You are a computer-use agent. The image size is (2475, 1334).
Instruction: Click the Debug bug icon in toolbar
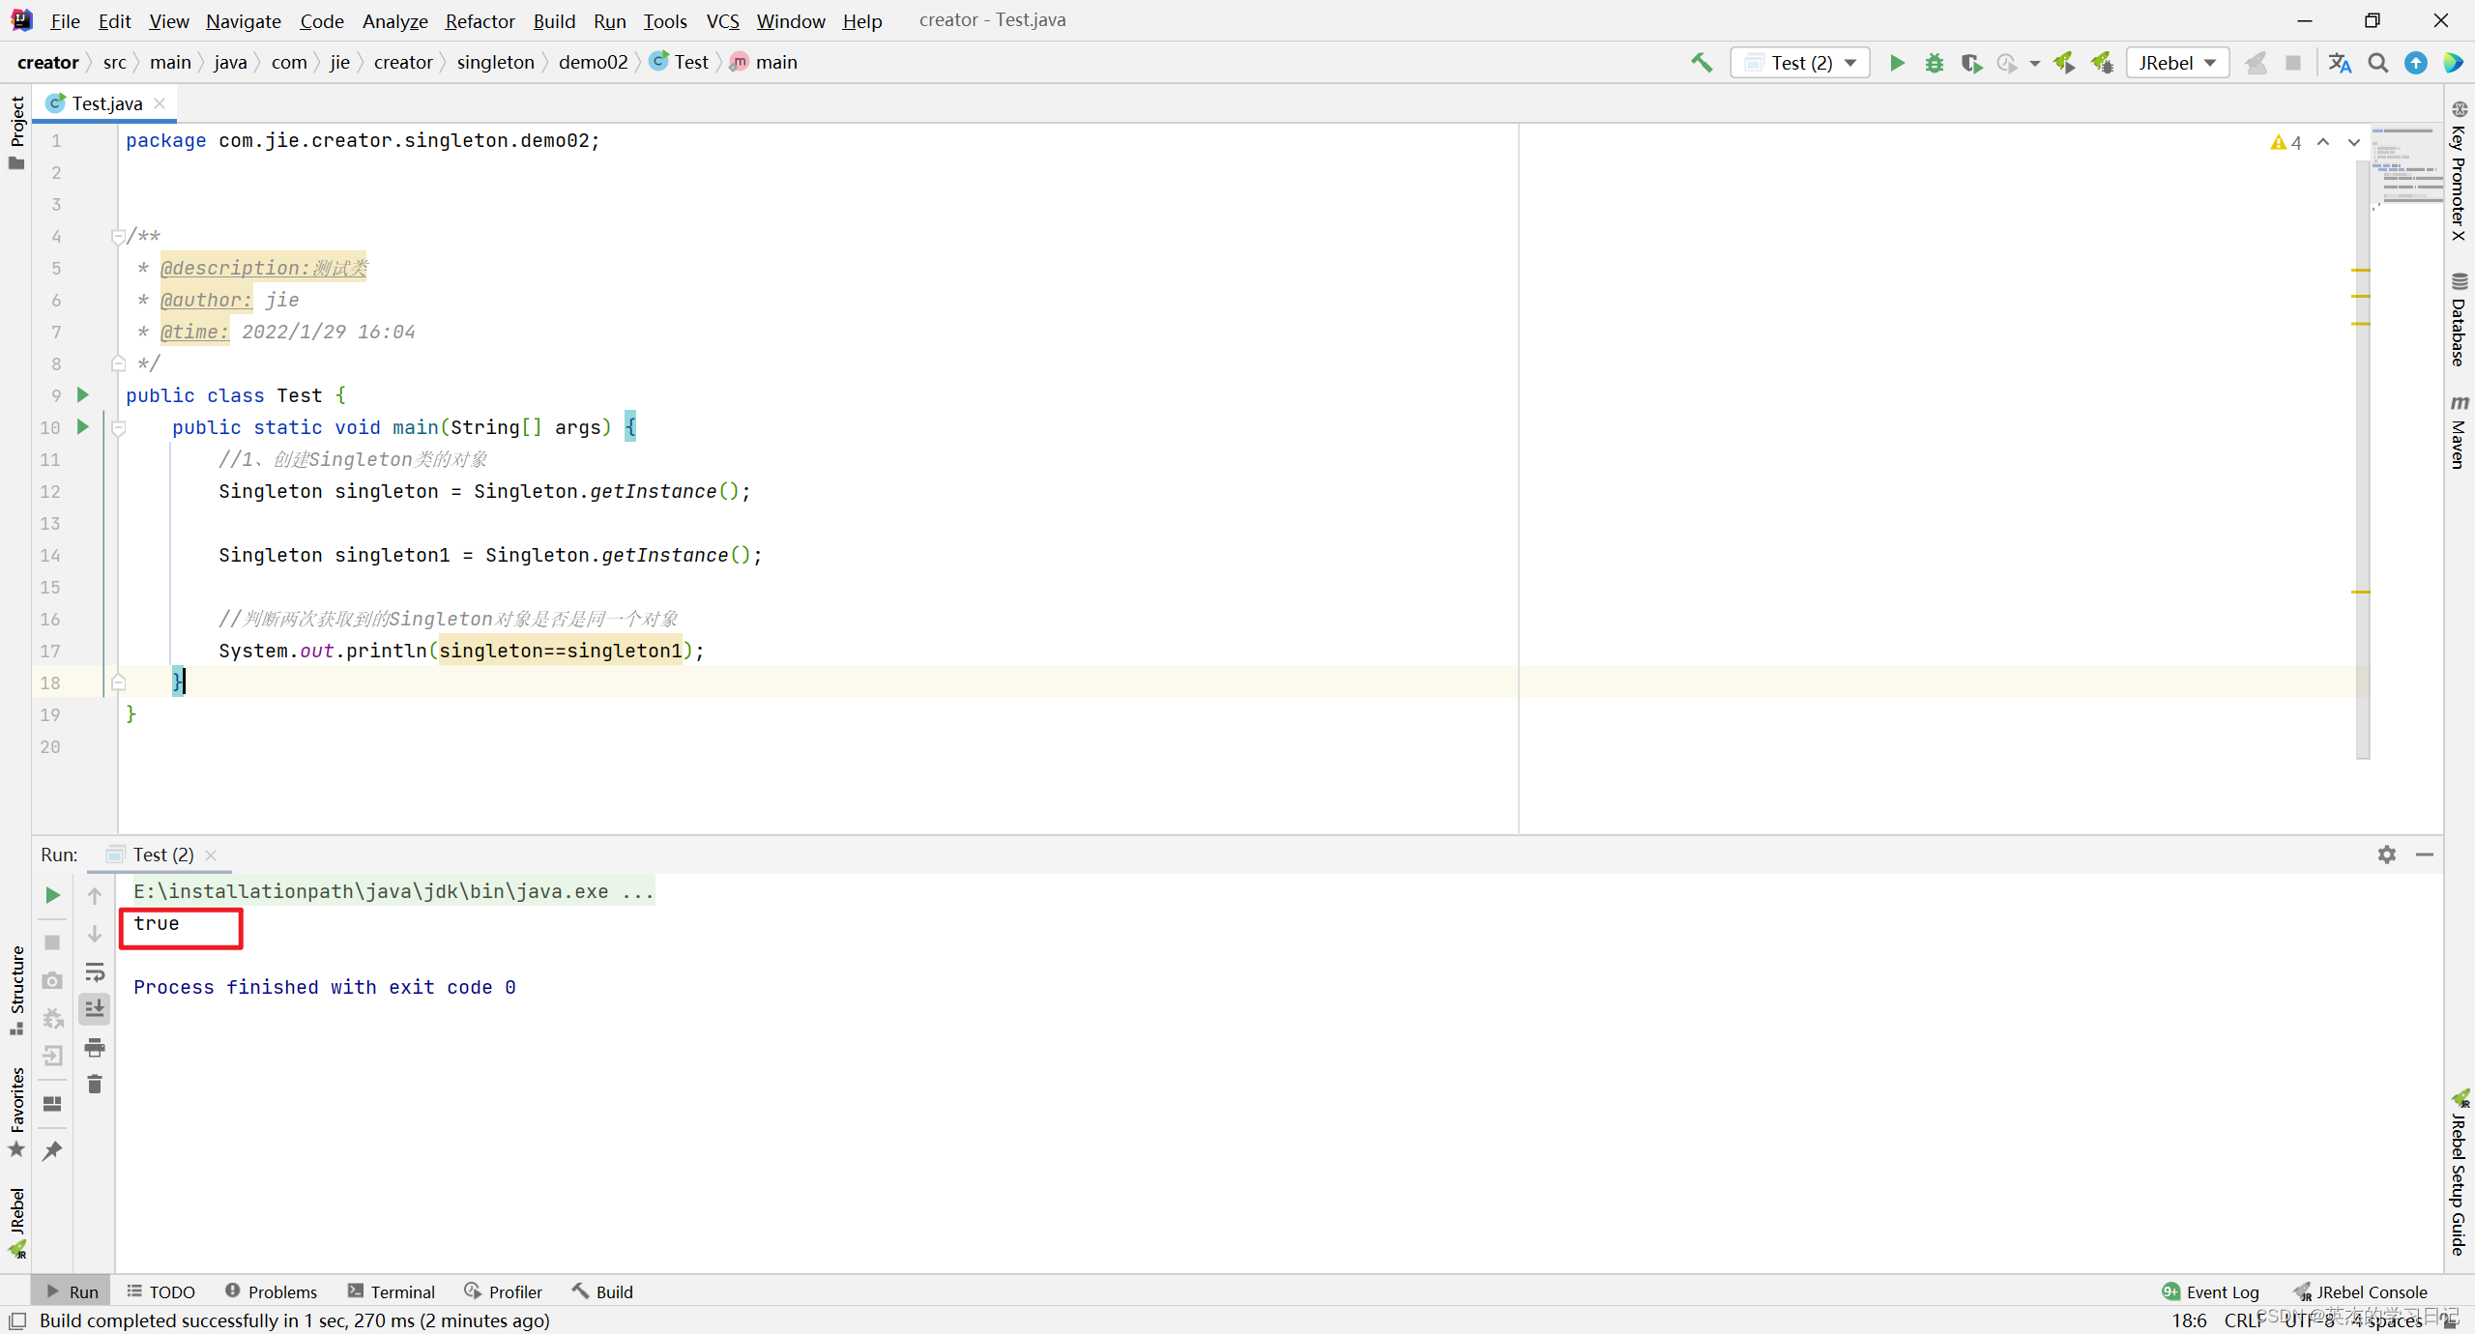tap(1934, 63)
